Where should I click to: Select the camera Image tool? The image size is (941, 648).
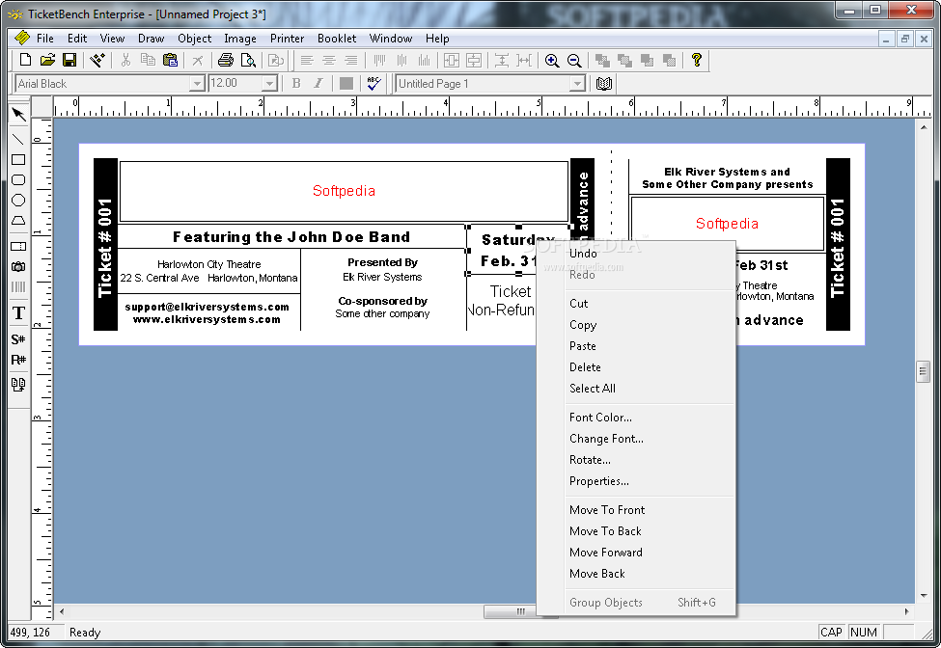18,267
